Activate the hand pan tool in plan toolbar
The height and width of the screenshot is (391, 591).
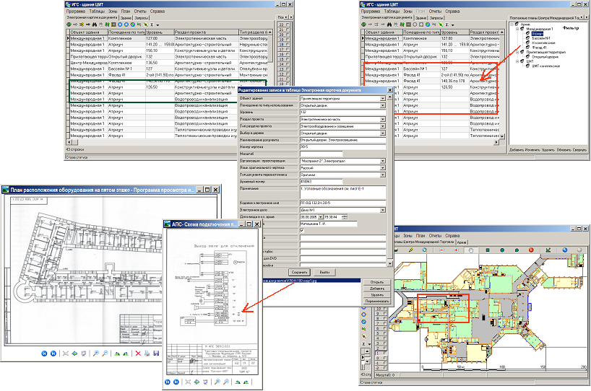pos(470,250)
